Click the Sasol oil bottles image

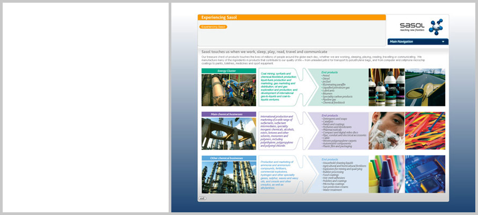tap(387, 87)
